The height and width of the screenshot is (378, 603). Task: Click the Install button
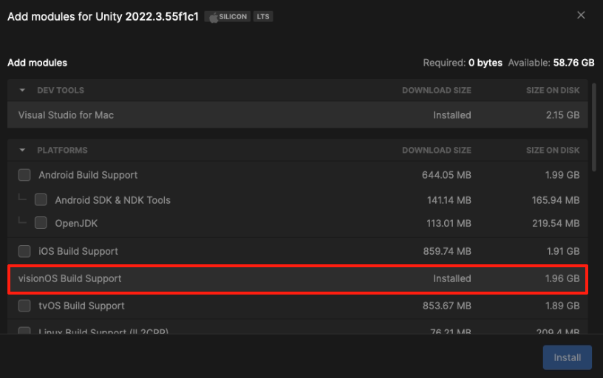coord(568,357)
